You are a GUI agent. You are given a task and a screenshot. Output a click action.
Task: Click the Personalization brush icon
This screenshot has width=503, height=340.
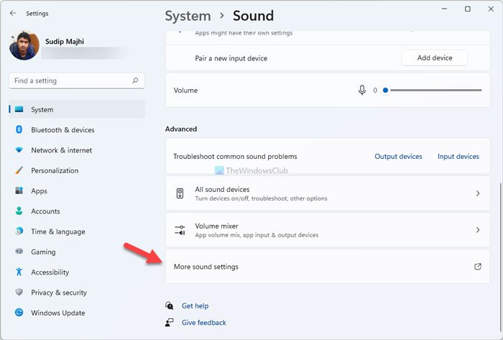coord(19,171)
